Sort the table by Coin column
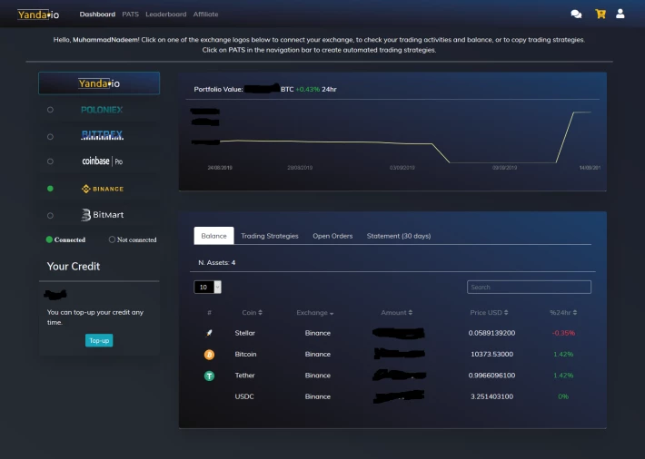The width and height of the screenshot is (645, 459). (x=252, y=313)
